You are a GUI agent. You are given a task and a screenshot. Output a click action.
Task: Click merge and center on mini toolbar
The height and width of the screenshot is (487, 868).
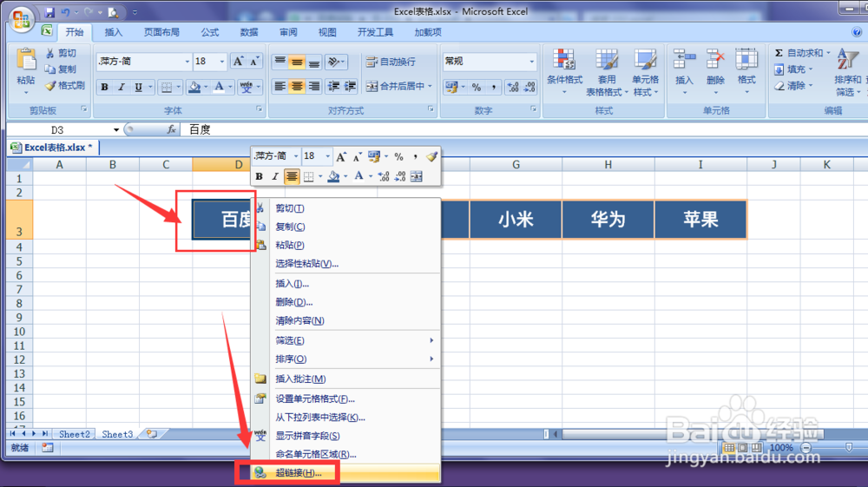417,176
